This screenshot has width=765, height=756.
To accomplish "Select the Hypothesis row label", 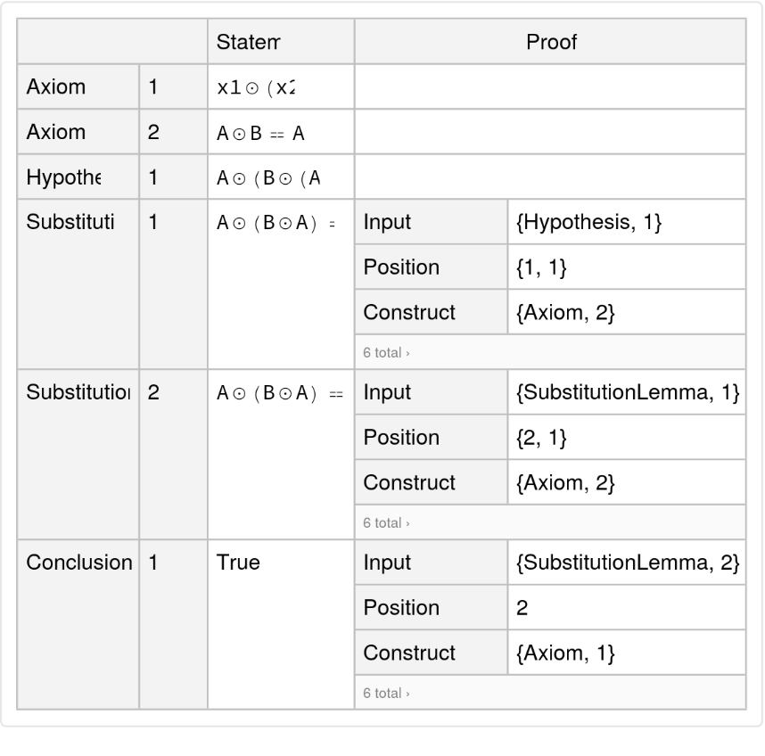I will pos(64,177).
